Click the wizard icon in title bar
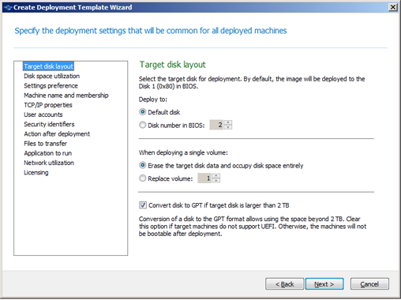This screenshot has width=401, height=300. (8, 7)
